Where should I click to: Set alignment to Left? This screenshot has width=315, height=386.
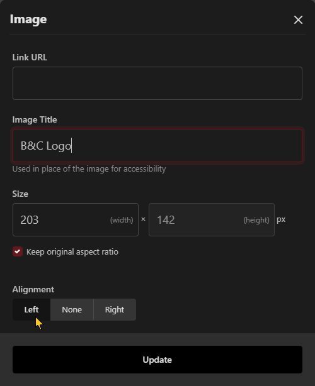click(x=31, y=309)
